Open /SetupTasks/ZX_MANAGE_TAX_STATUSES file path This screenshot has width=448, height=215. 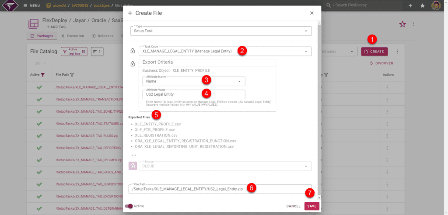coord(89,124)
